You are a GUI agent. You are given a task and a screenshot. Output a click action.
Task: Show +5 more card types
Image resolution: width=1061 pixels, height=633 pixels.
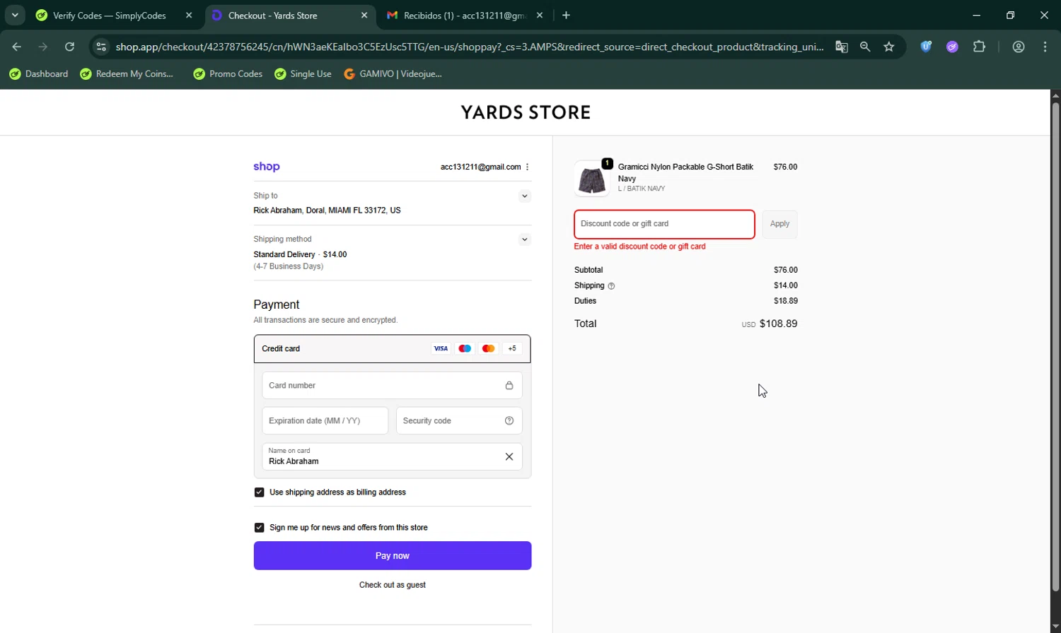[x=512, y=348]
